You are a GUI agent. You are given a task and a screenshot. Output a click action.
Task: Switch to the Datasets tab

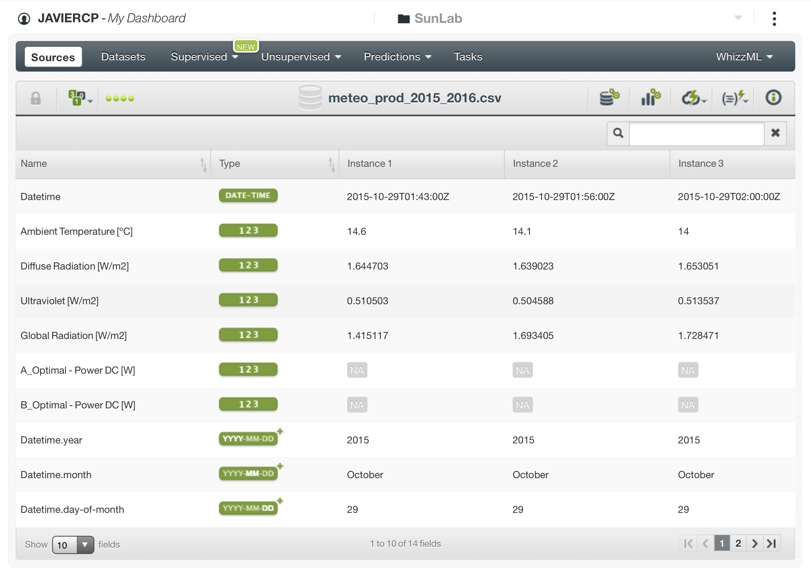[x=123, y=57]
